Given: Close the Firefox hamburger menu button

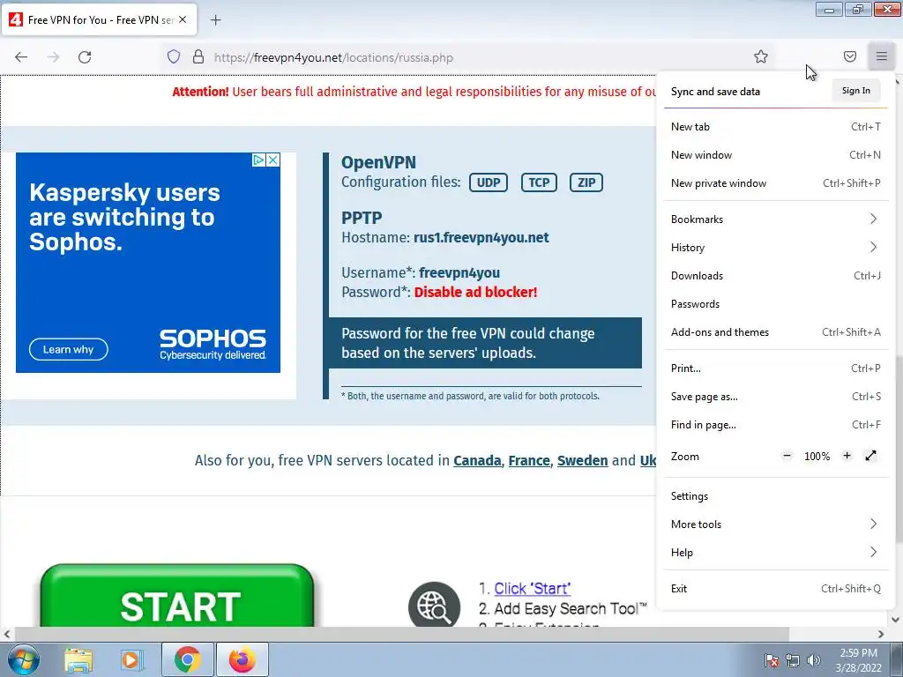Looking at the screenshot, I should click(x=882, y=56).
